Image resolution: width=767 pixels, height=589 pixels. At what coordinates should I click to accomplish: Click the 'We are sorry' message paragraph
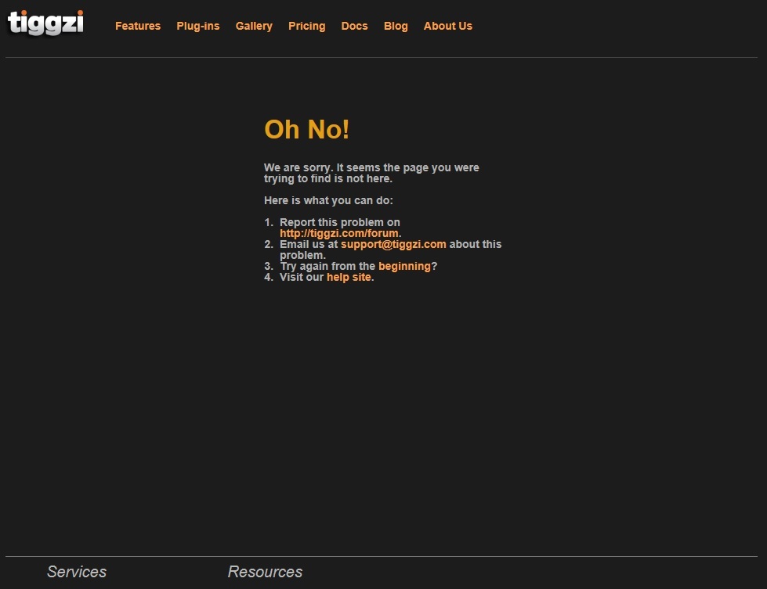coord(371,173)
